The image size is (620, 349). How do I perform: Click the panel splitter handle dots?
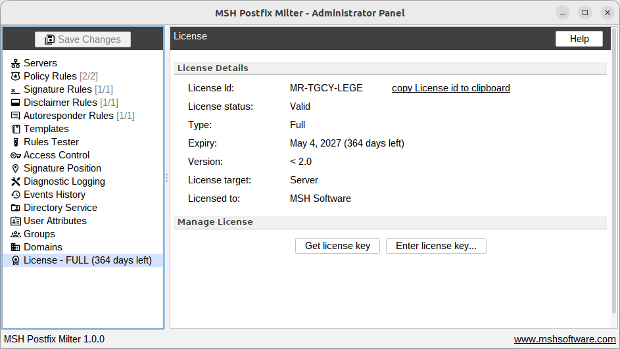tap(166, 178)
